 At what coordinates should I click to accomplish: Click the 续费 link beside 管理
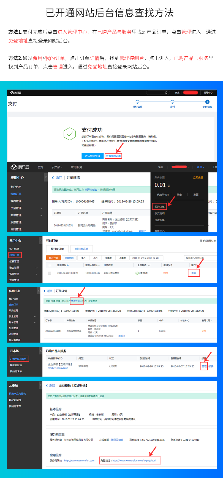pos(211,366)
